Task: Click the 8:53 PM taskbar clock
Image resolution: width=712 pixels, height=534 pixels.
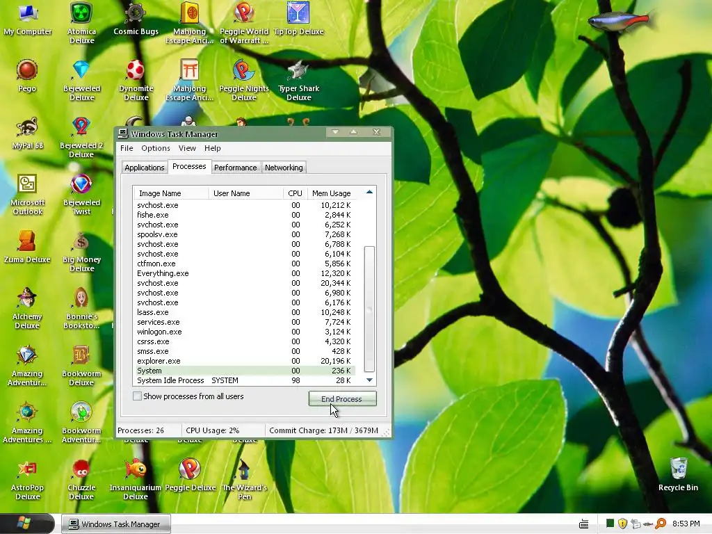Action: (686, 524)
